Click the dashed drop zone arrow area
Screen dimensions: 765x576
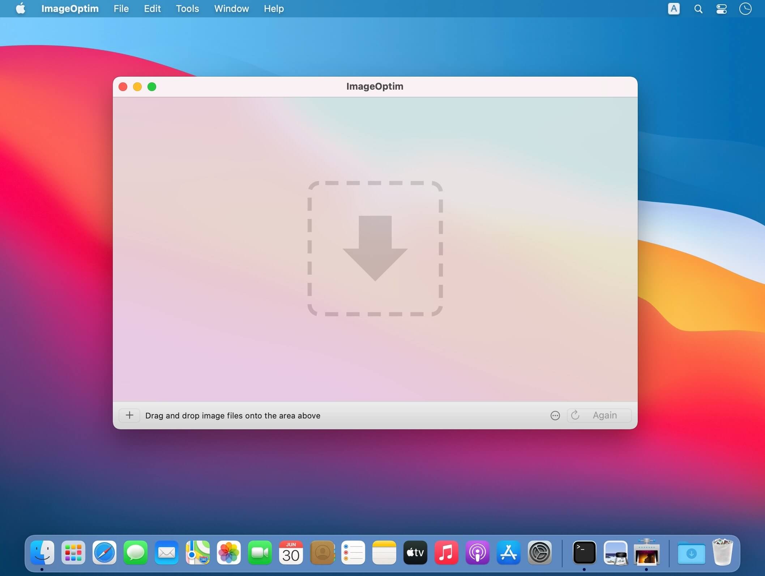(375, 249)
